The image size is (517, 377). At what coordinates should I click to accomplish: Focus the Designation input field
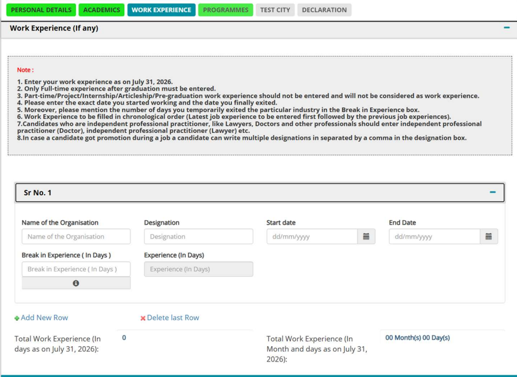[198, 236]
